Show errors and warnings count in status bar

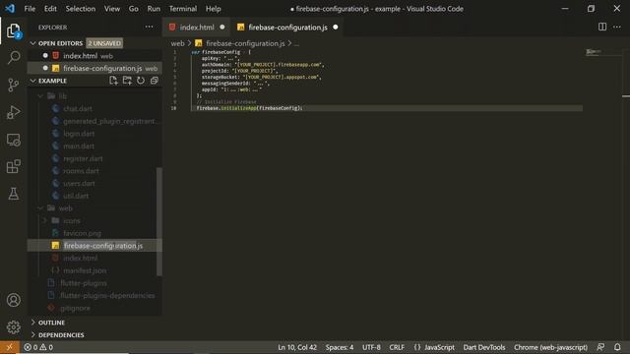(38, 347)
